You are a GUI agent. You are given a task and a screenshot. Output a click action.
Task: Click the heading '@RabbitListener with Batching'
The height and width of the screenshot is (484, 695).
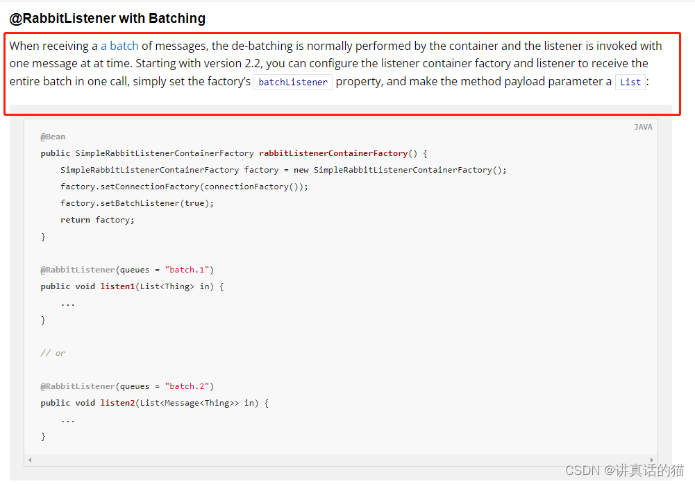tap(107, 18)
